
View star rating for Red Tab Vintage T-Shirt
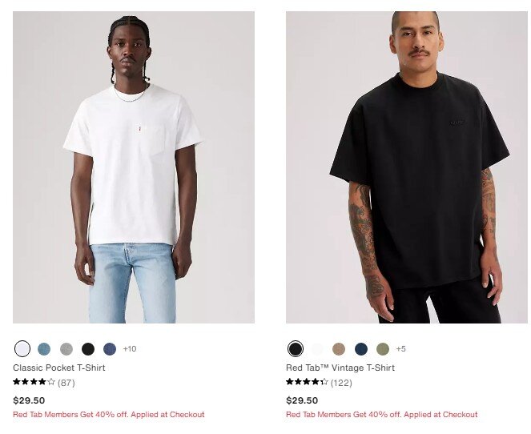307,382
